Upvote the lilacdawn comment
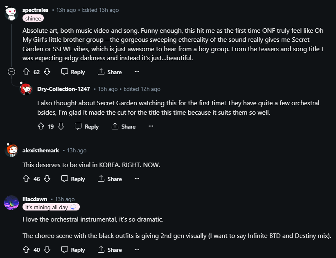Viewport: 336px width, 258px height. [26, 250]
